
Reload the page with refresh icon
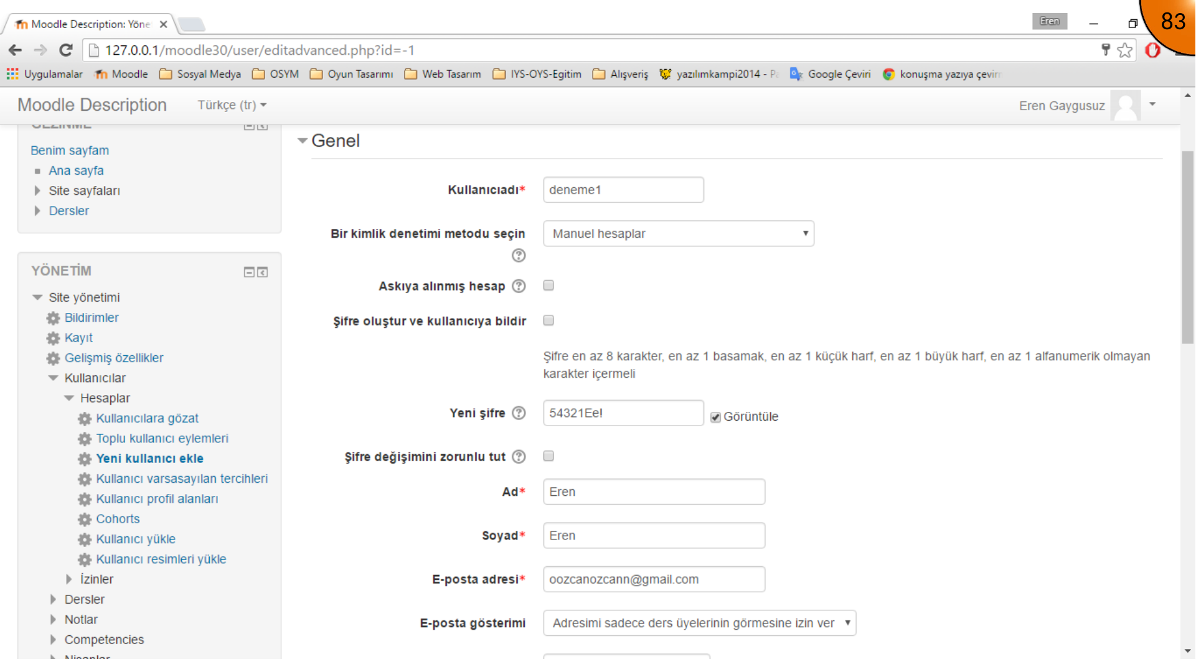(x=66, y=50)
